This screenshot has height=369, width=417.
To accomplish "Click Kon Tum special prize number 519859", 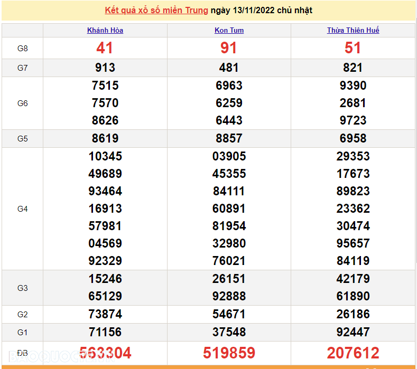I will click(x=229, y=353).
